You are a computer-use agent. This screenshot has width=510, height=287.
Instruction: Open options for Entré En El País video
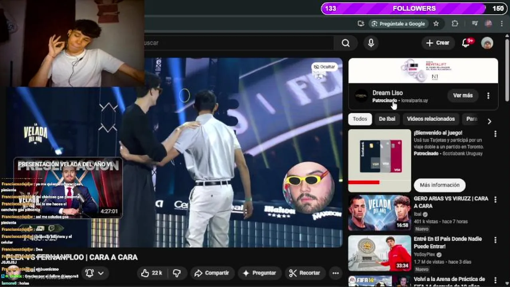(495, 240)
